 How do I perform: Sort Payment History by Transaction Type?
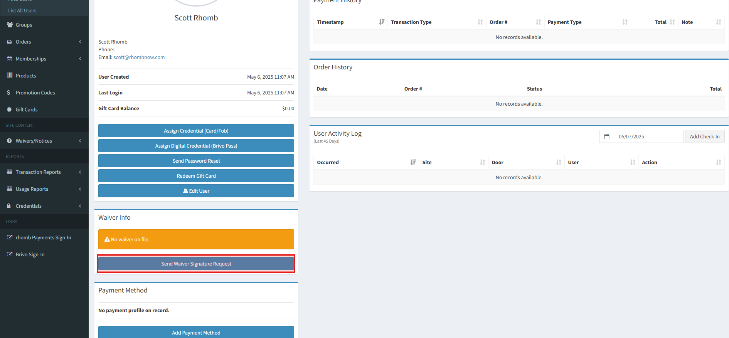tap(411, 22)
